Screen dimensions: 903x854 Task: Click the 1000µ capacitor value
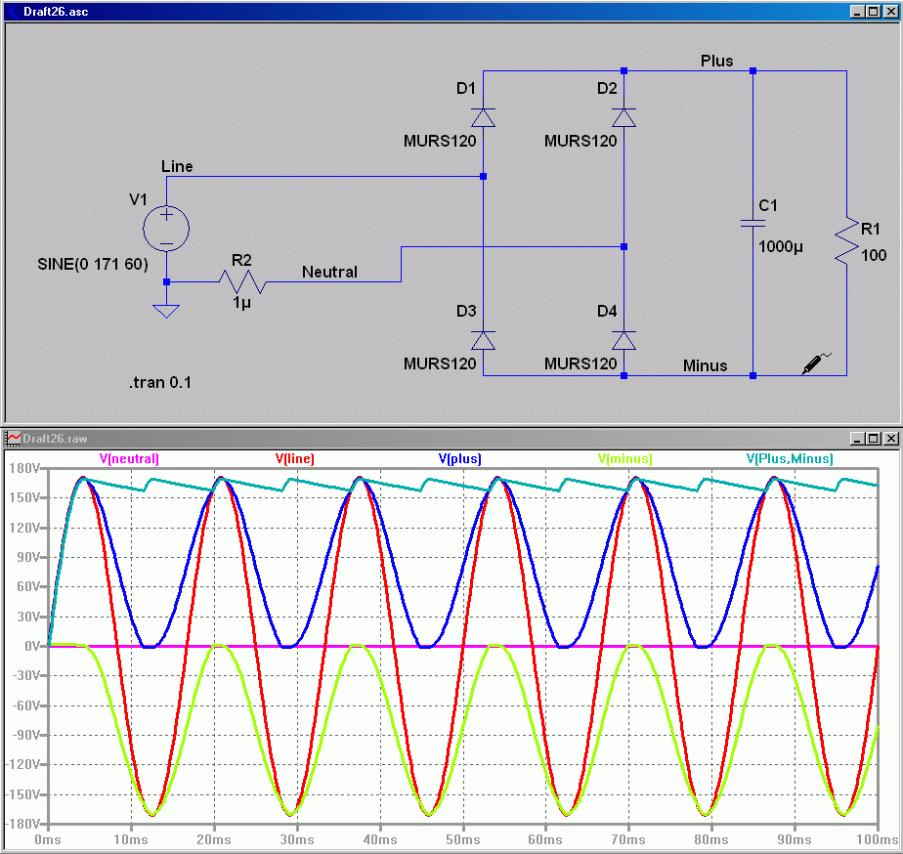(x=780, y=247)
